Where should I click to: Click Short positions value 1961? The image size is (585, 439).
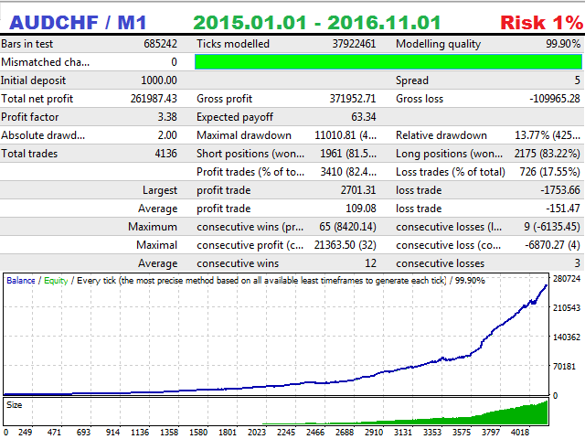point(331,154)
